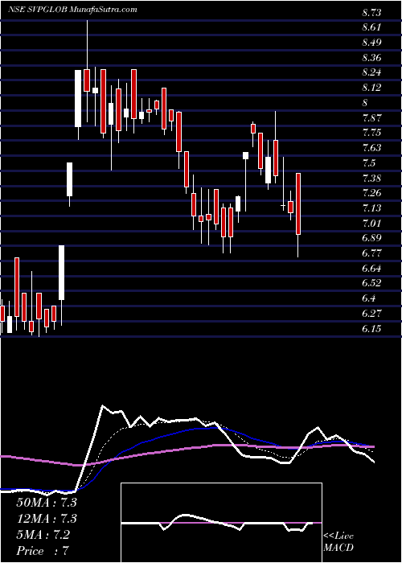
Task: Click the 8.24 price axis label
Action: [x=371, y=73]
